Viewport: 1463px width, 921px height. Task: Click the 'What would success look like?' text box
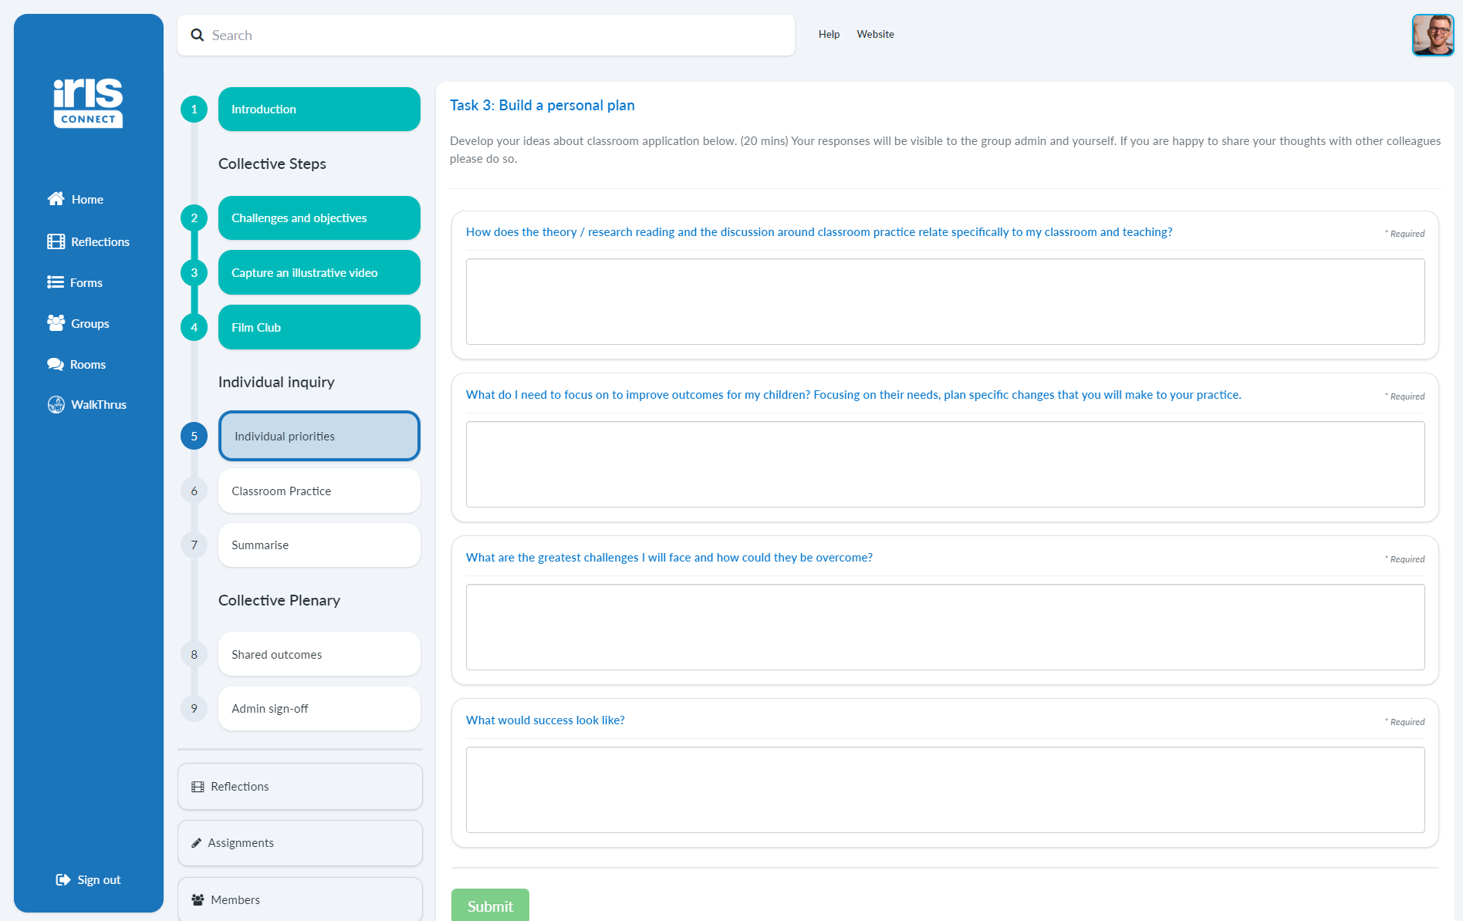[944, 790]
